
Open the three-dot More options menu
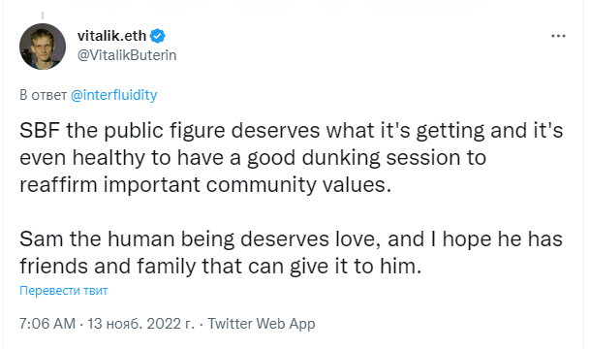coord(558,36)
